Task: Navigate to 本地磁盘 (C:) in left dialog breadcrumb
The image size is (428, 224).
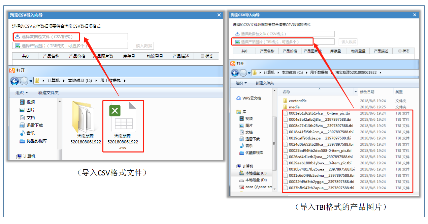Action: tap(80, 81)
